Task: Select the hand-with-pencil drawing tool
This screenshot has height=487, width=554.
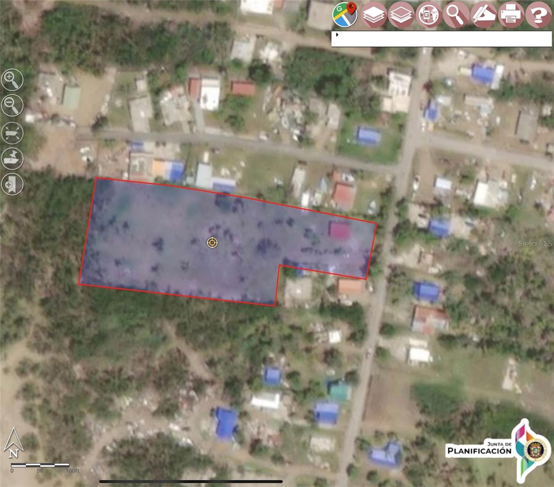Action: point(483,15)
